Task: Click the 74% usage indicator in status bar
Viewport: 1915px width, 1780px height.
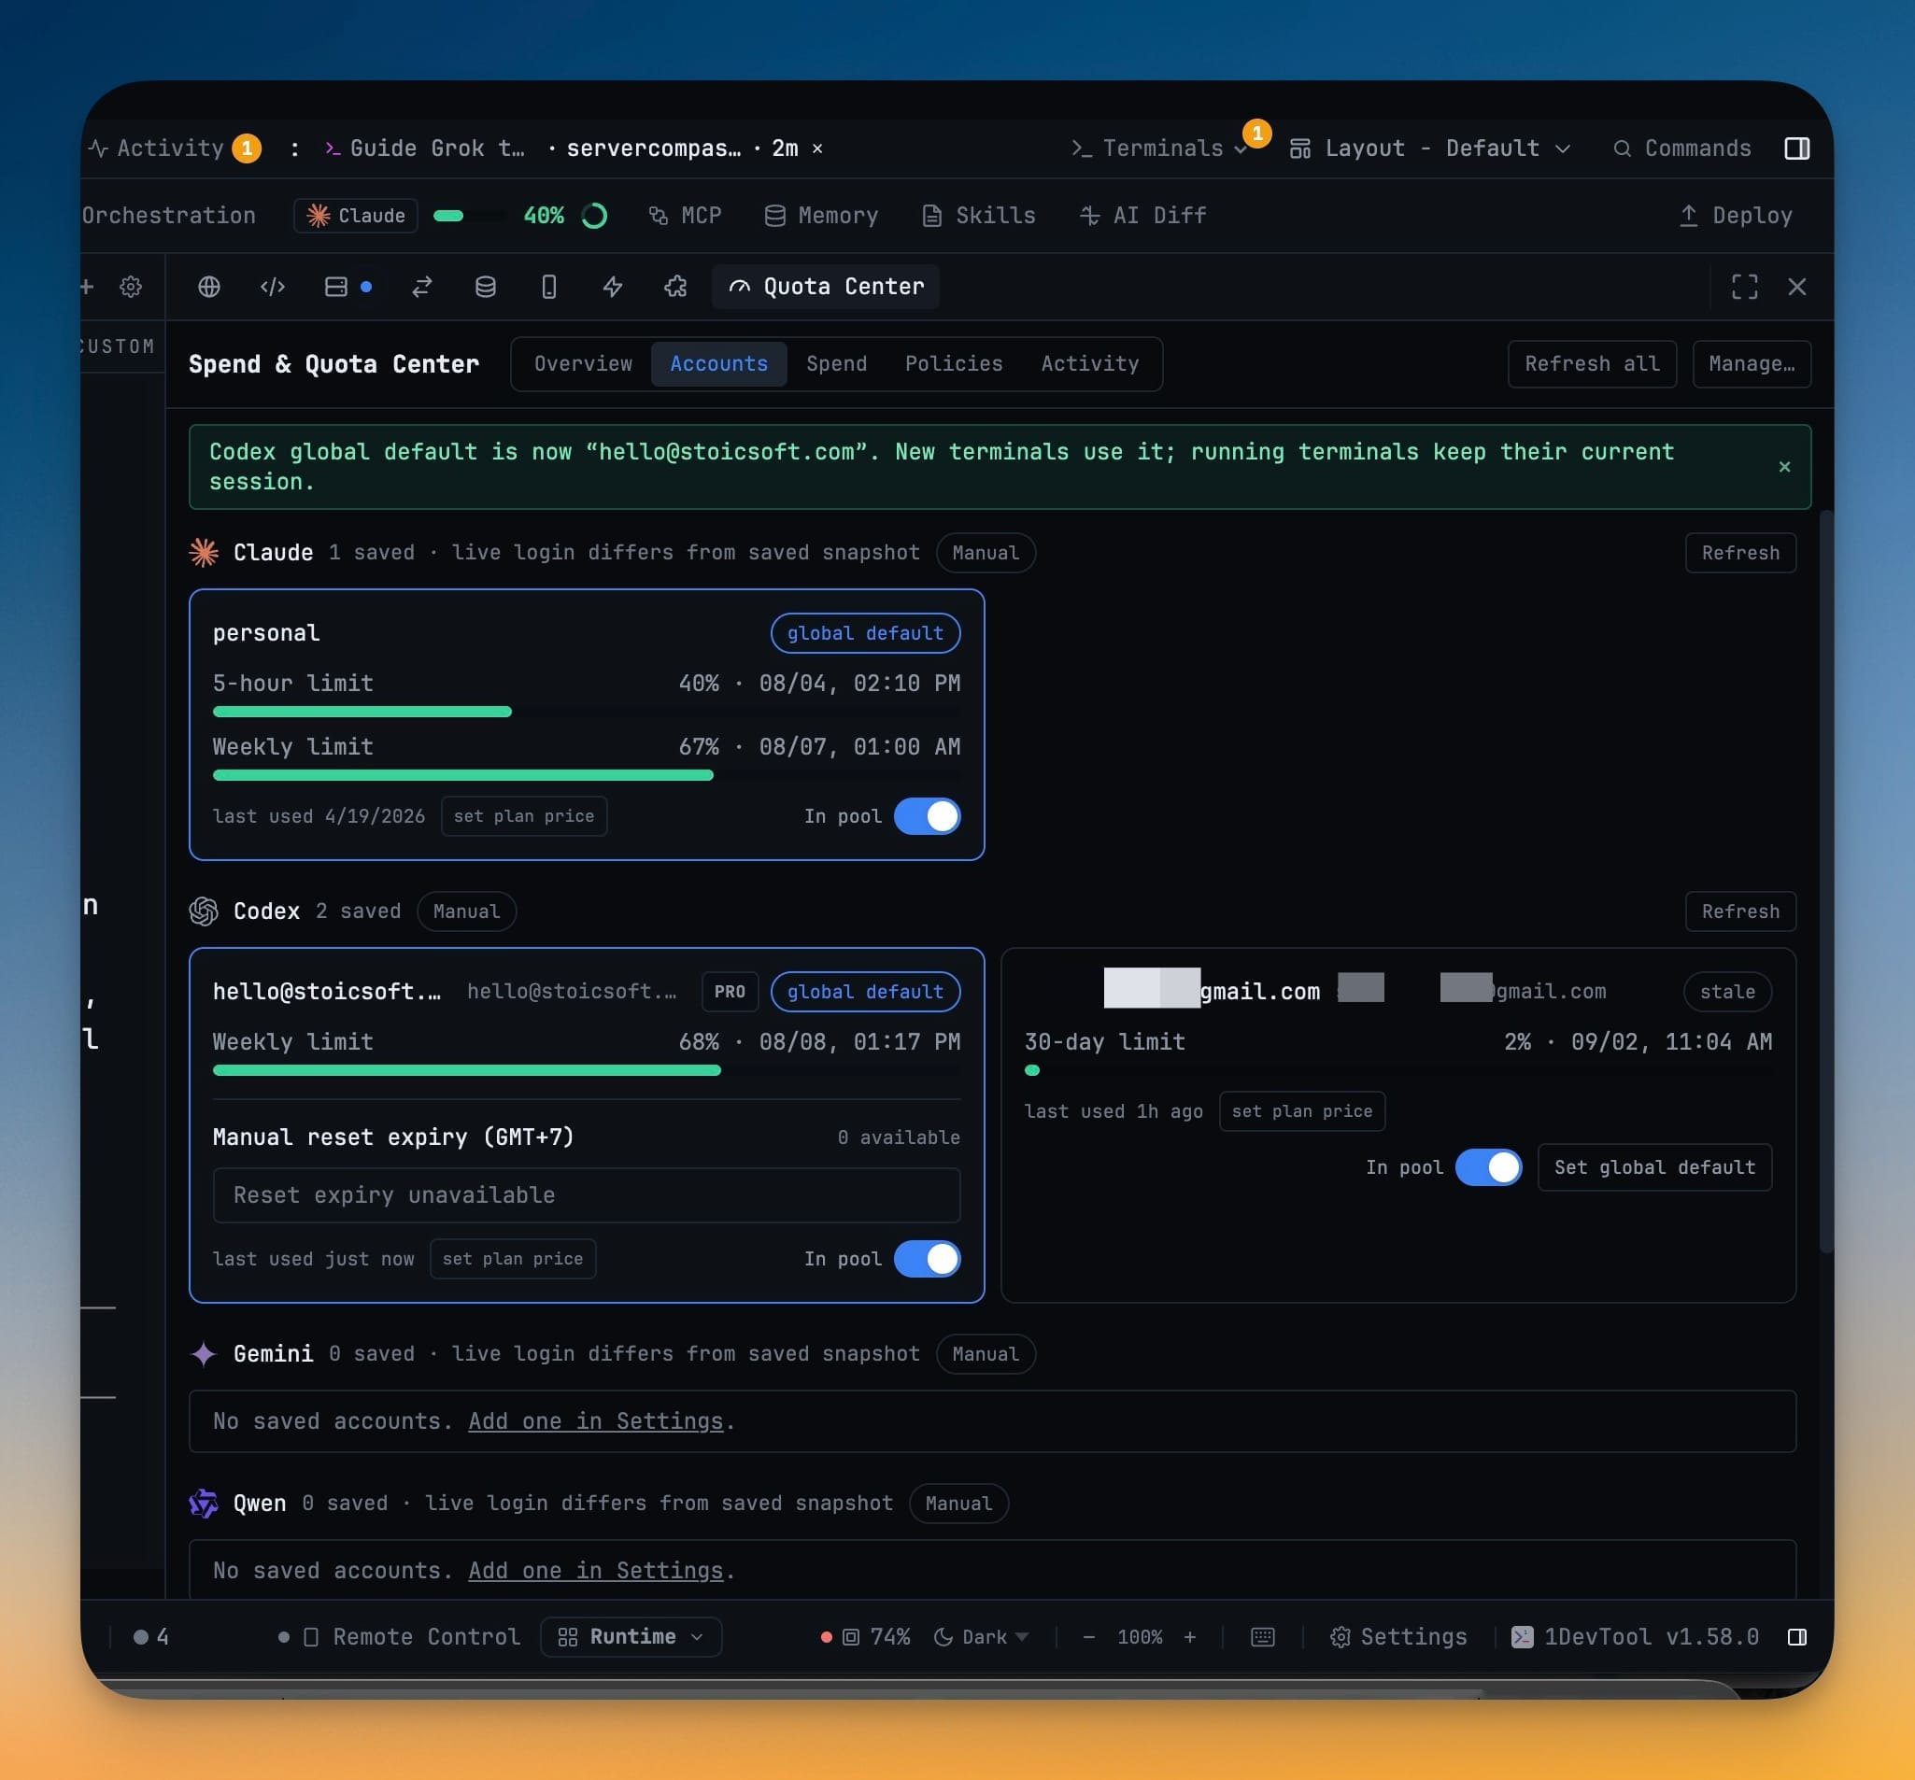Action: [865, 1637]
